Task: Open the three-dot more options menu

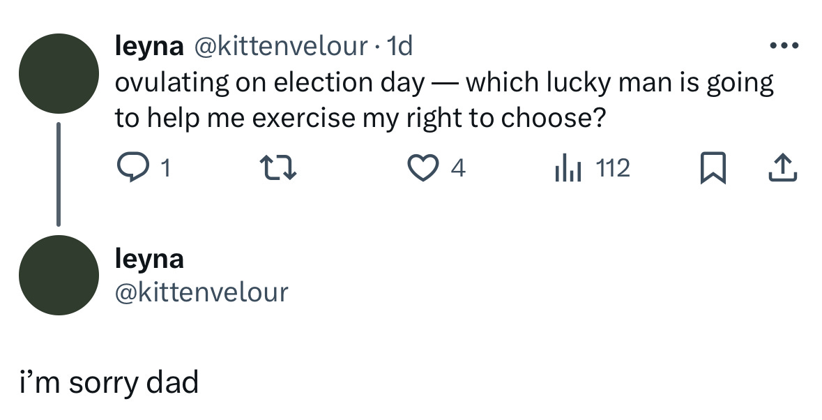Action: click(783, 47)
